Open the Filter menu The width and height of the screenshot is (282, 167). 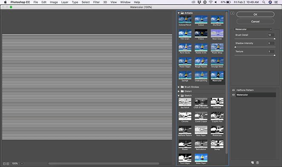(96, 2)
